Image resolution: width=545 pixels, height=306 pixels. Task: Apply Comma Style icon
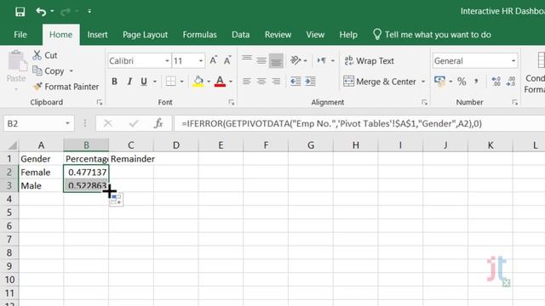click(476, 82)
